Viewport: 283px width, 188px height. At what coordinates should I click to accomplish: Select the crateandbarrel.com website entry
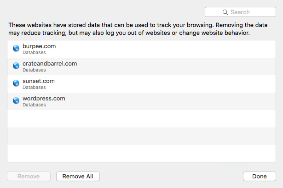(138, 66)
